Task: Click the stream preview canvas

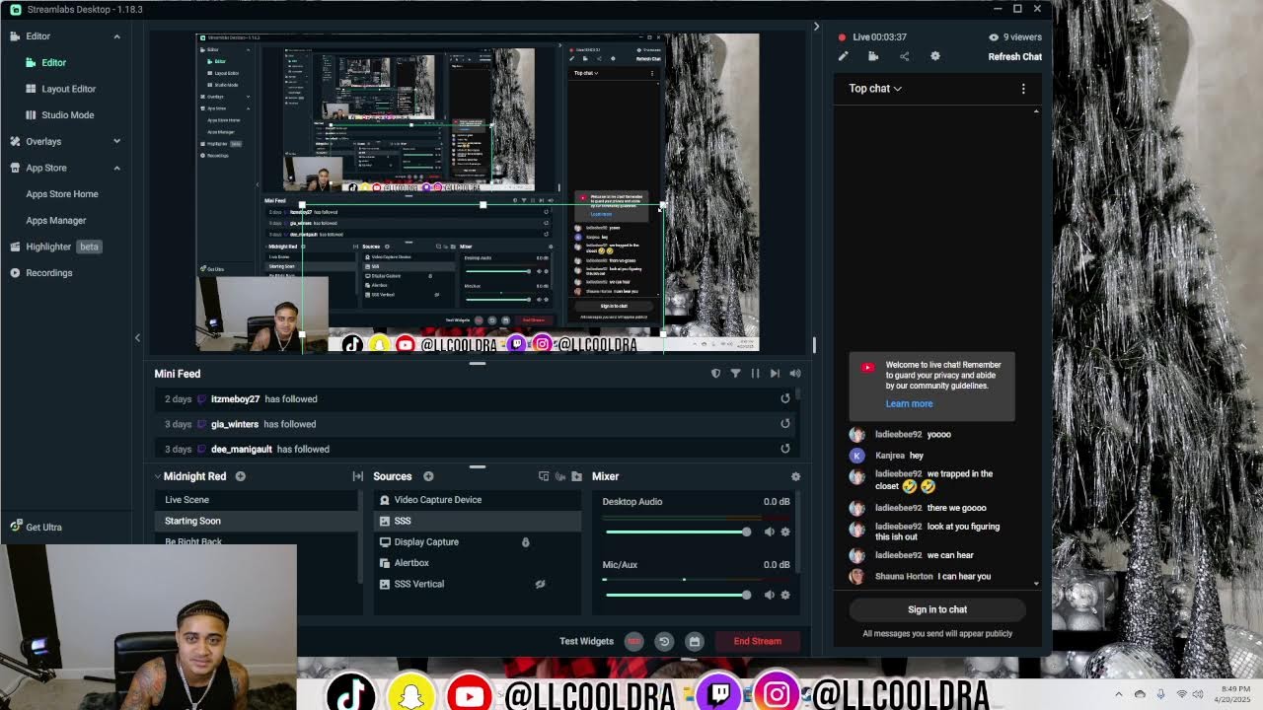Action: click(x=478, y=192)
